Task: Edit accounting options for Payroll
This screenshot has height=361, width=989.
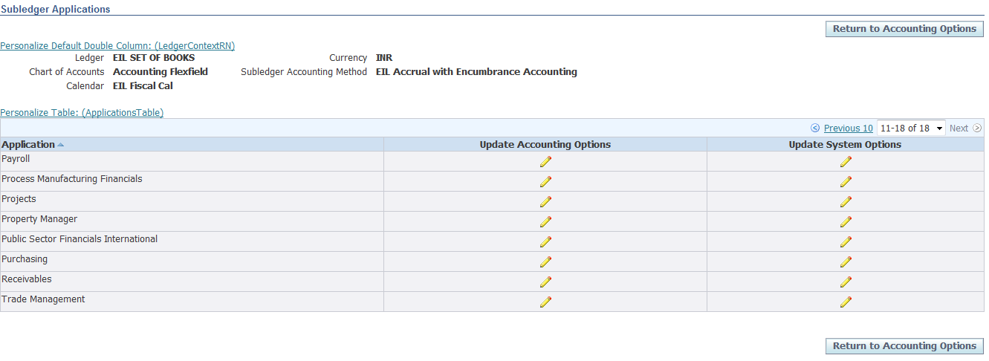Action: [x=545, y=161]
